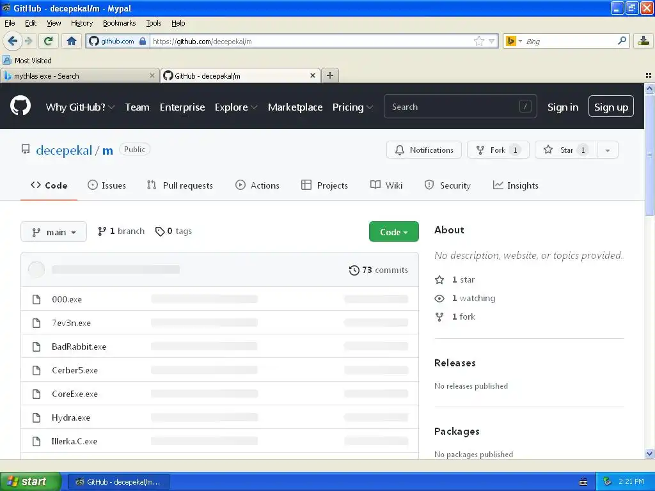
Task: Open a new tab with plus button
Action: (330, 75)
